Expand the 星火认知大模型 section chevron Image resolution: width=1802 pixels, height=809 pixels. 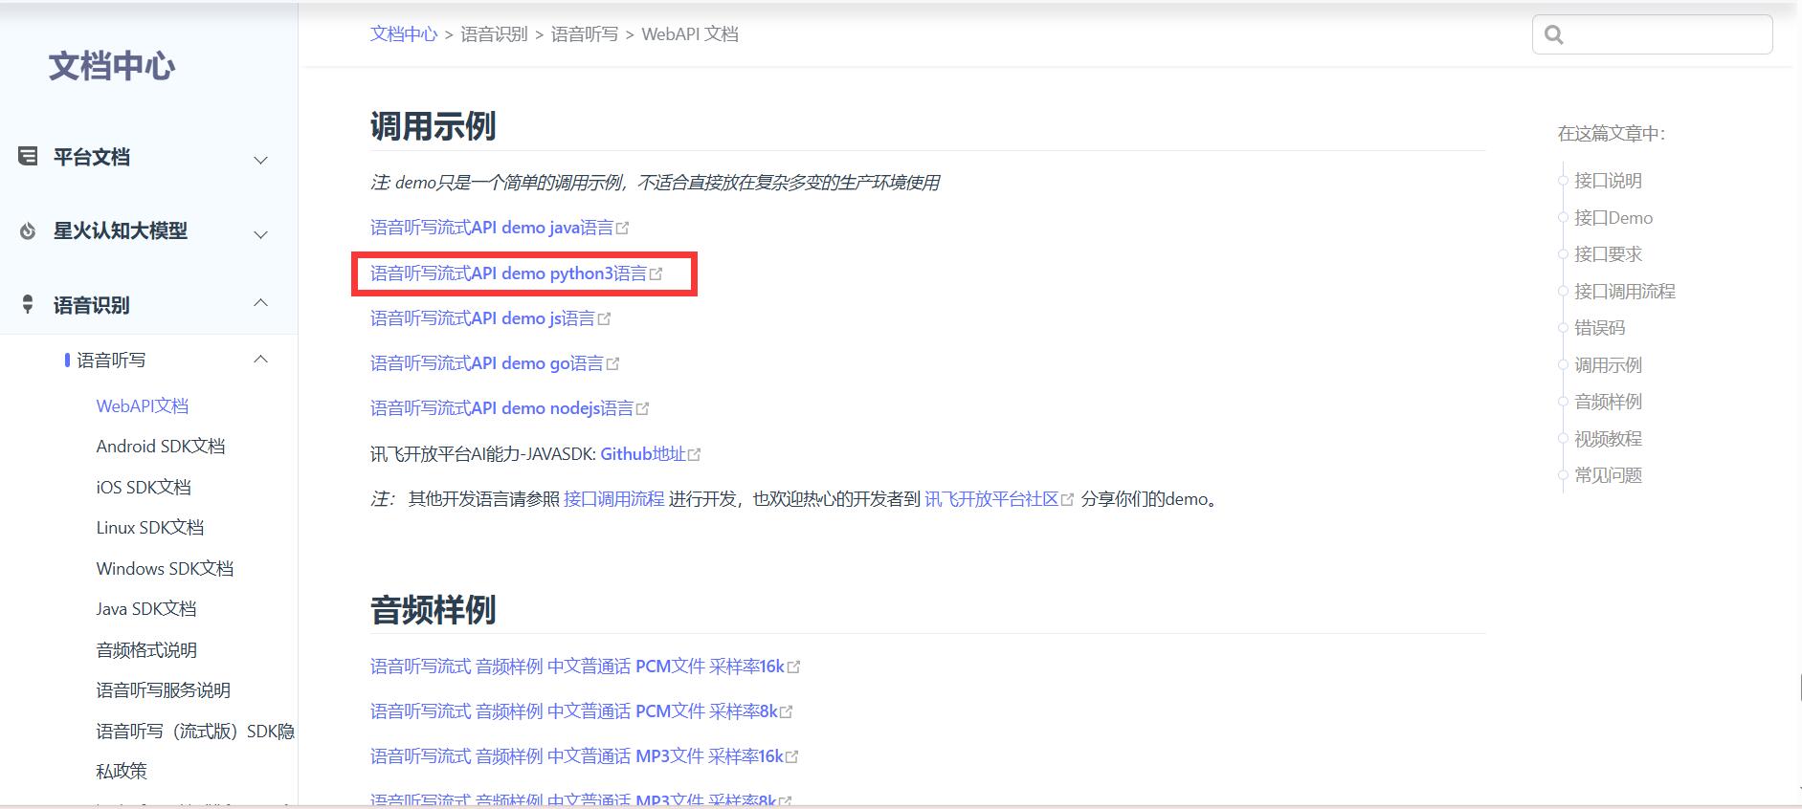pyautogui.click(x=260, y=234)
